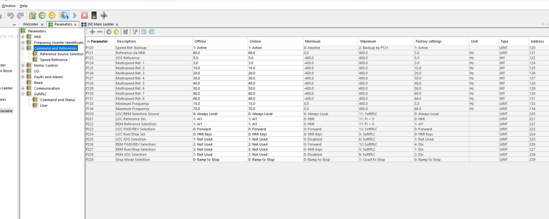Click the Offline column header

pos(220,41)
